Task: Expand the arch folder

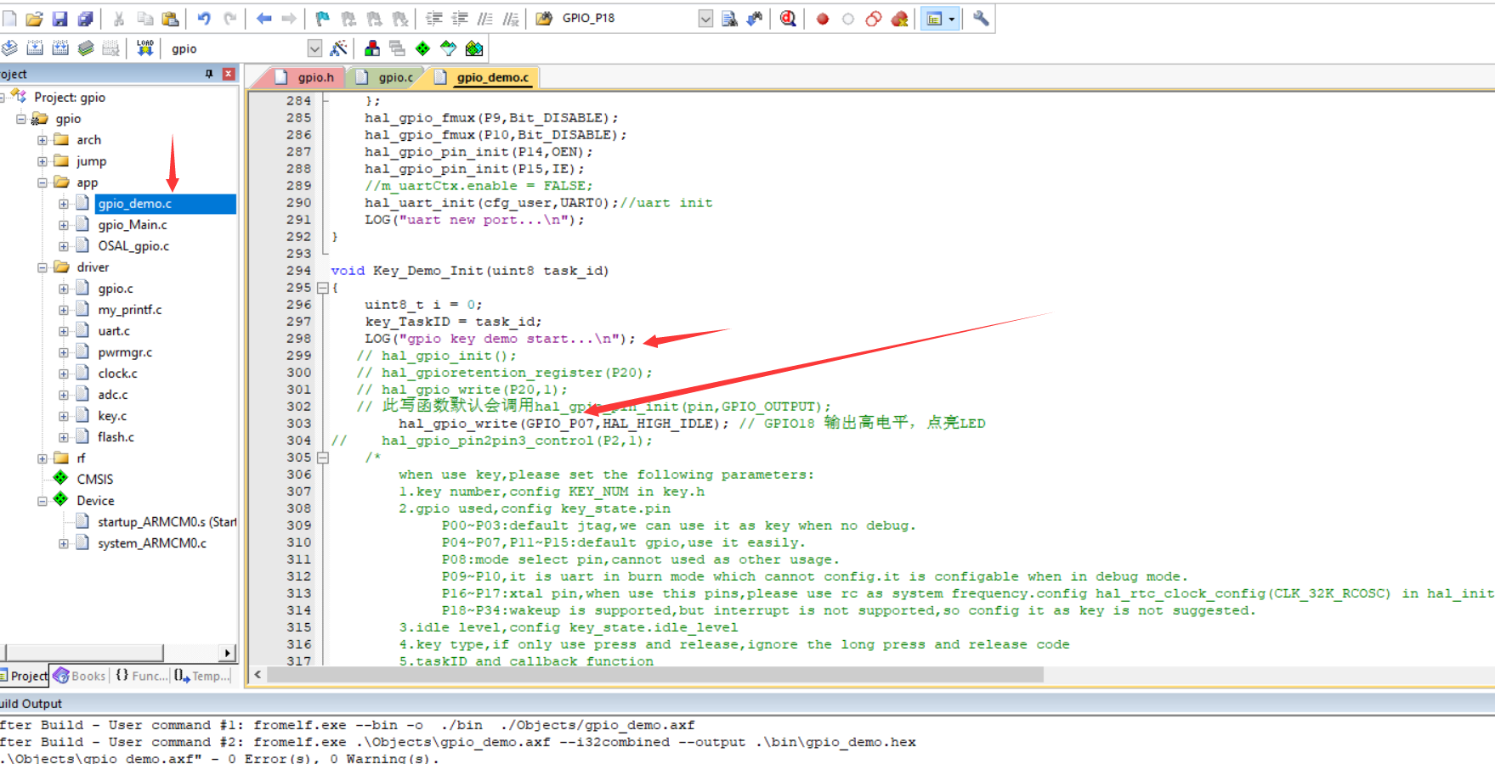Action: click(42, 139)
